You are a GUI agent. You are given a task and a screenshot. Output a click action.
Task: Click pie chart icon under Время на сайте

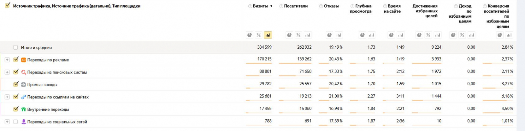point(391,35)
